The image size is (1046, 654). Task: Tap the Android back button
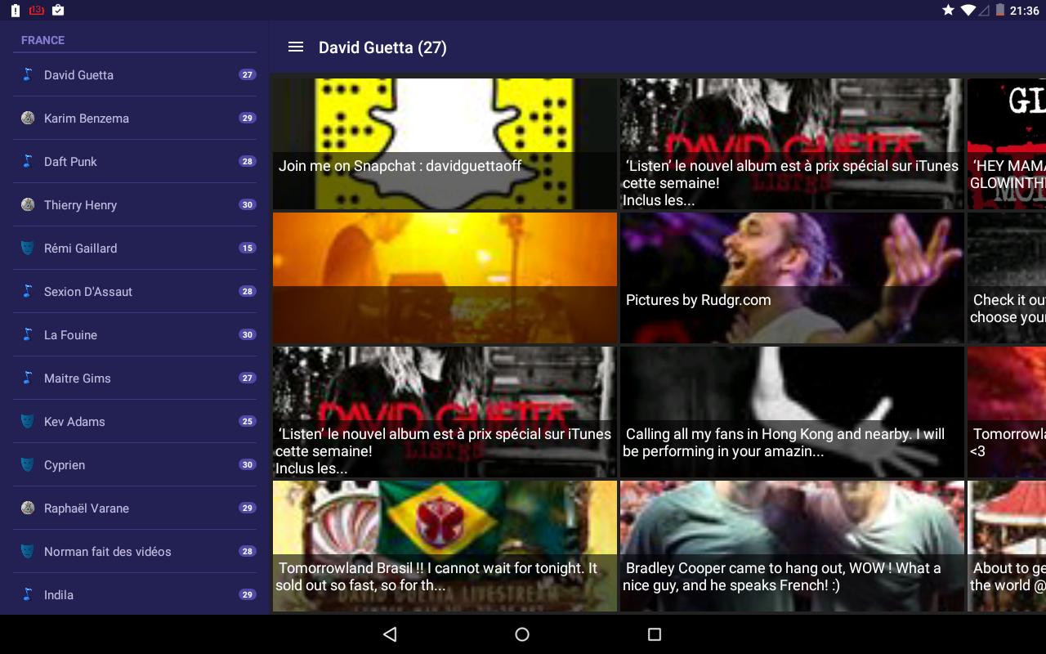(x=390, y=634)
